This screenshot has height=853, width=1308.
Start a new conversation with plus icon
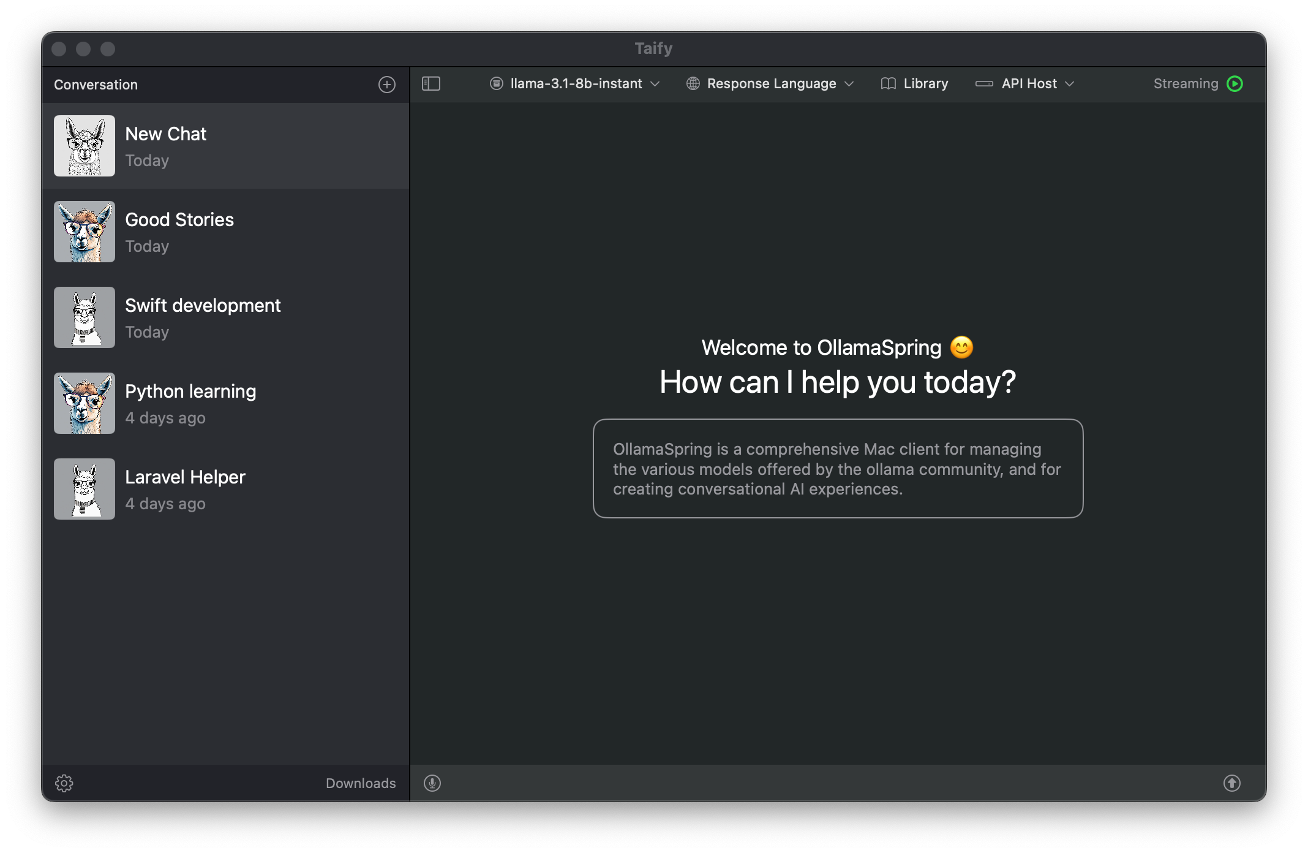point(387,85)
